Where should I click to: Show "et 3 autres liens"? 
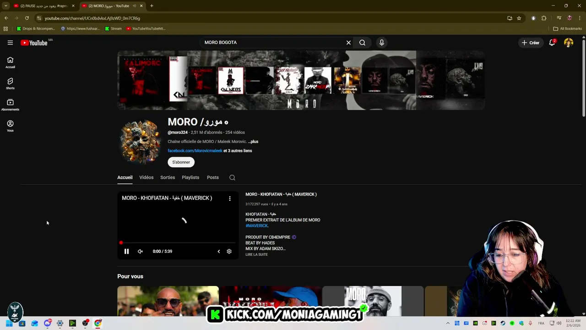click(x=238, y=151)
